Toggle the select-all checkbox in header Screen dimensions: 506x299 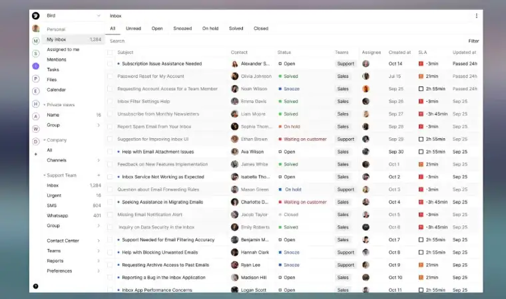(110, 52)
